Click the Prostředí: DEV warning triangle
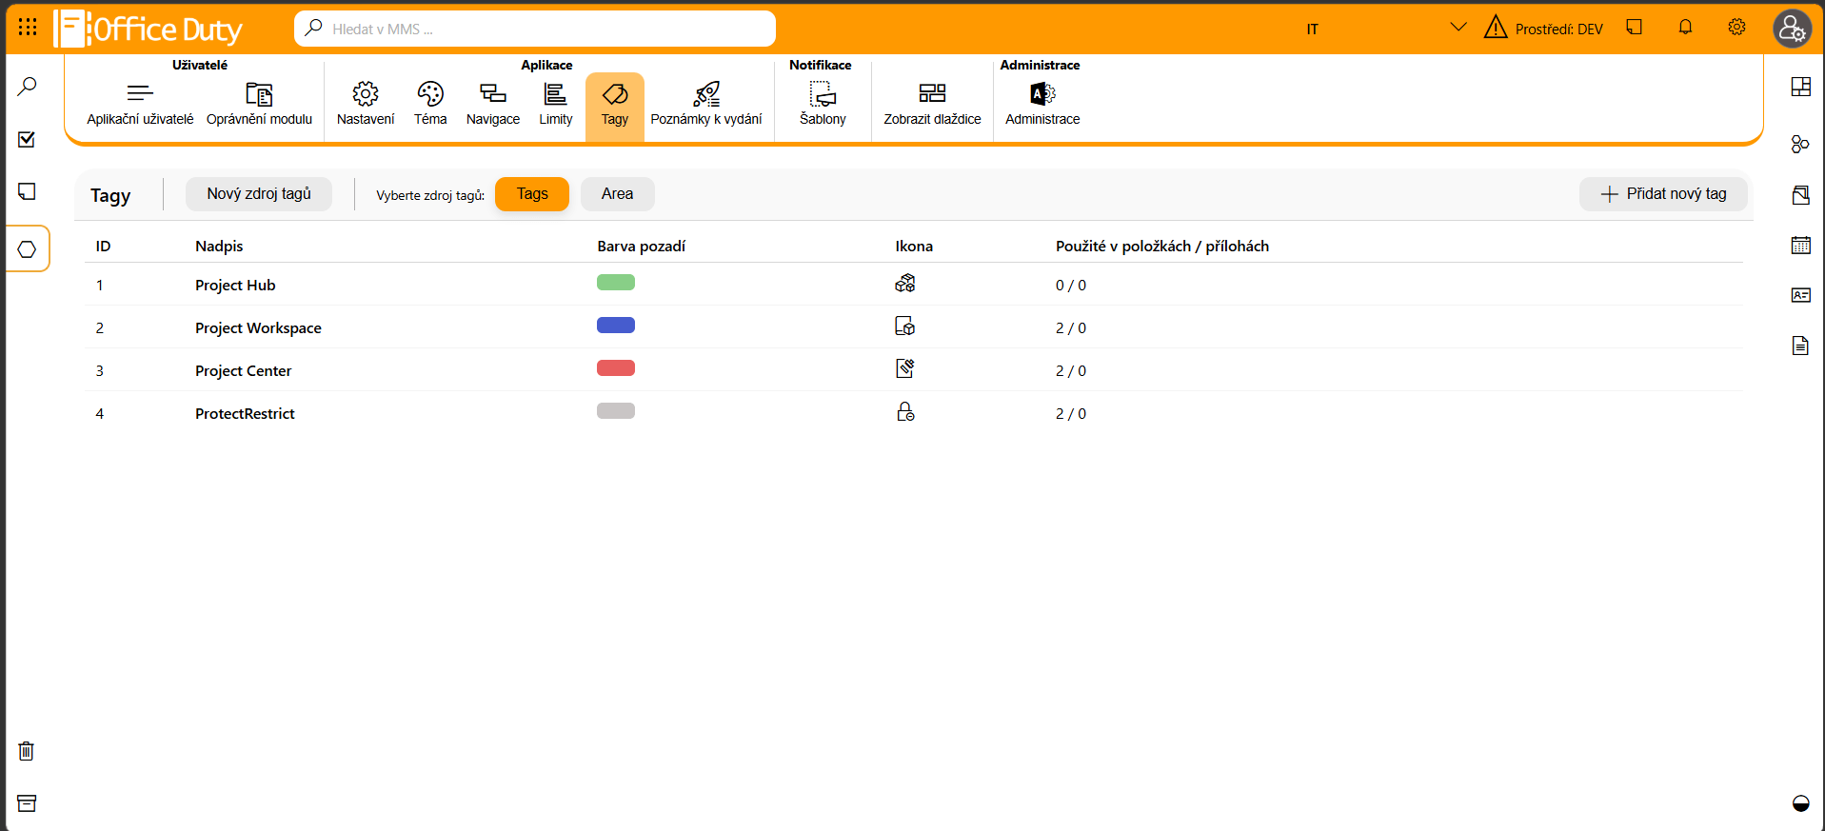1825x831 pixels. coord(1496,28)
